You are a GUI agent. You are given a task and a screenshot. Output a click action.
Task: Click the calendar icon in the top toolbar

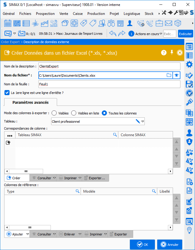pyautogui.click(x=8, y=23)
